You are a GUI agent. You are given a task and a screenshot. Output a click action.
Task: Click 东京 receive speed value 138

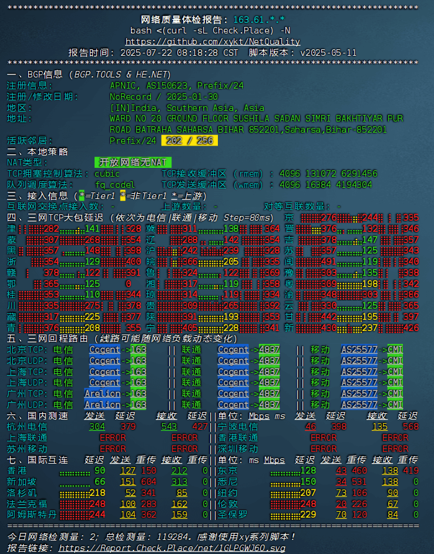click(x=390, y=471)
